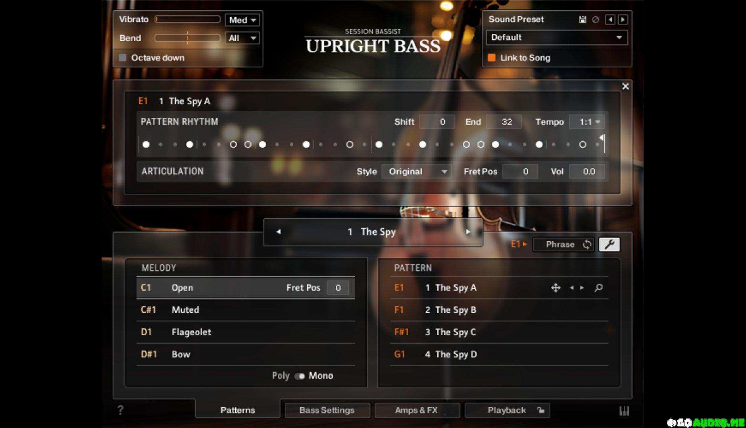Toggle the Link to Song option
Image resolution: width=746 pixels, height=428 pixels.
point(491,58)
